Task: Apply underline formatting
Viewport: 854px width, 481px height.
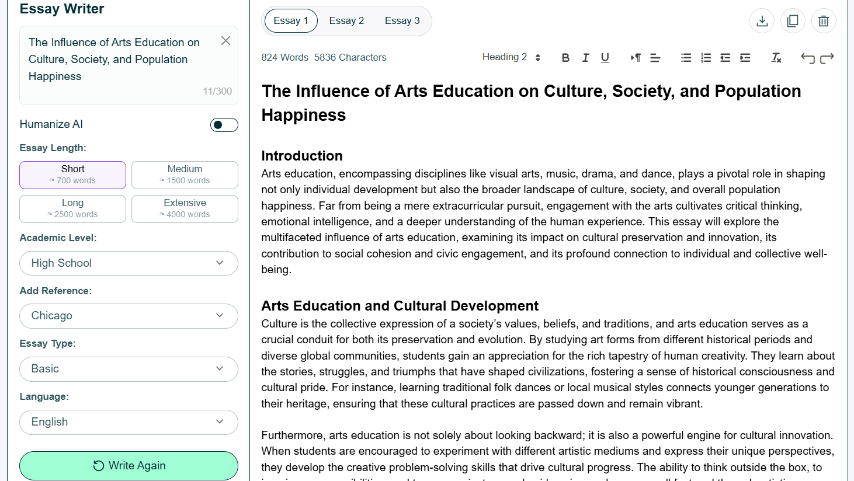Action: [x=605, y=58]
